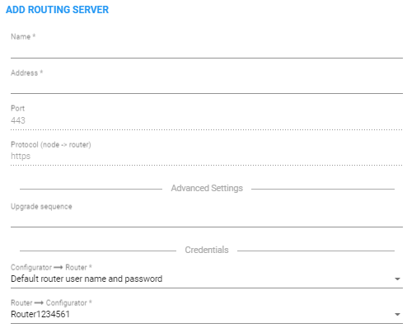Click the arrow icon of Configurator to Router dropdown
This screenshot has width=407, height=328.
click(397, 279)
